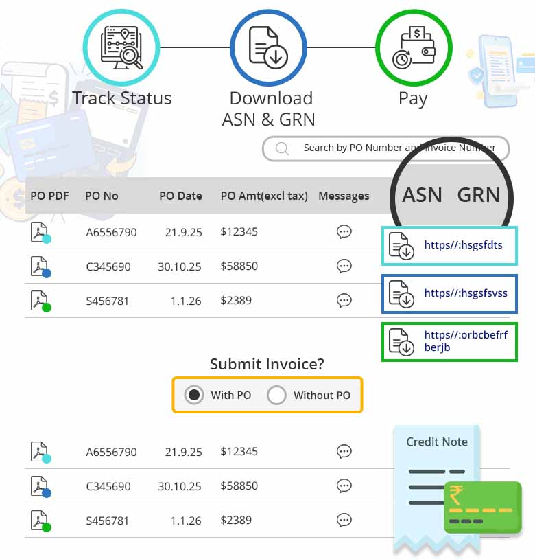Click download icon beside https//:hsgsfsvss
Viewport: 535px width, 559px height.
[x=401, y=294]
